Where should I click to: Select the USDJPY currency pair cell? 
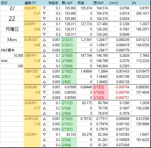[32, 8]
